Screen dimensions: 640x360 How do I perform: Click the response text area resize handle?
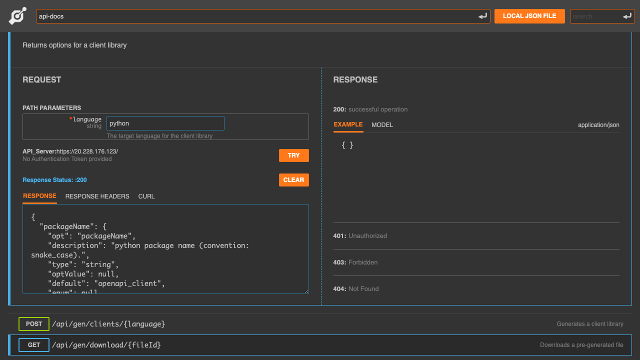click(306, 291)
